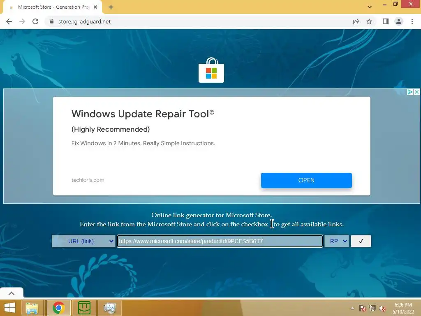Viewport: 421px width, 316px height.
Task: Click the padlock site info icon
Action: pyautogui.click(x=52, y=21)
